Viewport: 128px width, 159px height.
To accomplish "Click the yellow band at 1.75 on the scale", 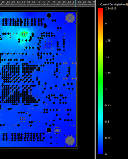I will [101, 41].
